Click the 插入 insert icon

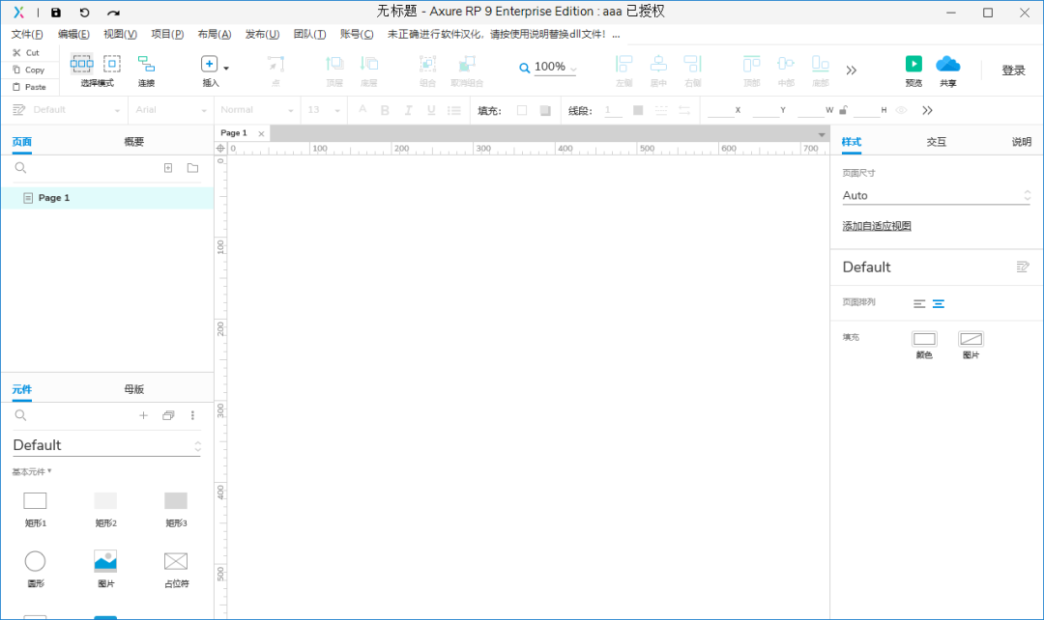coord(209,64)
